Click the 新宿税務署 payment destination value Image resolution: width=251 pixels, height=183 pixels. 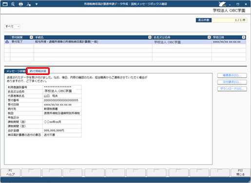tap(51, 109)
